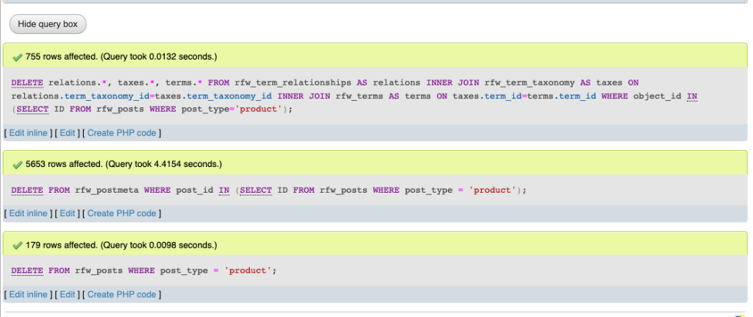The image size is (753, 317).
Task: Click green checkmark beside 5653 rows affected
Action: click(18, 164)
